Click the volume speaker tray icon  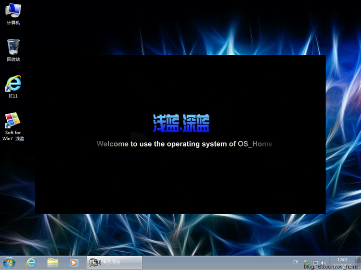[323, 263]
